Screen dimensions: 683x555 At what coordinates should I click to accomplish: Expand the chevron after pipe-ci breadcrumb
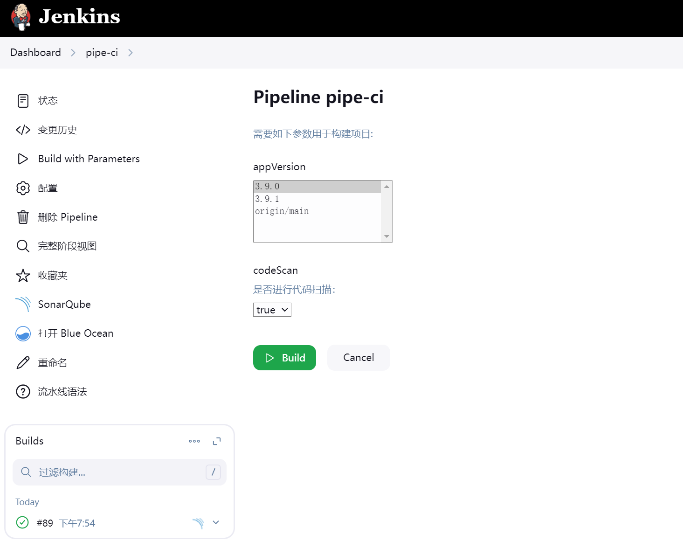[x=131, y=53]
